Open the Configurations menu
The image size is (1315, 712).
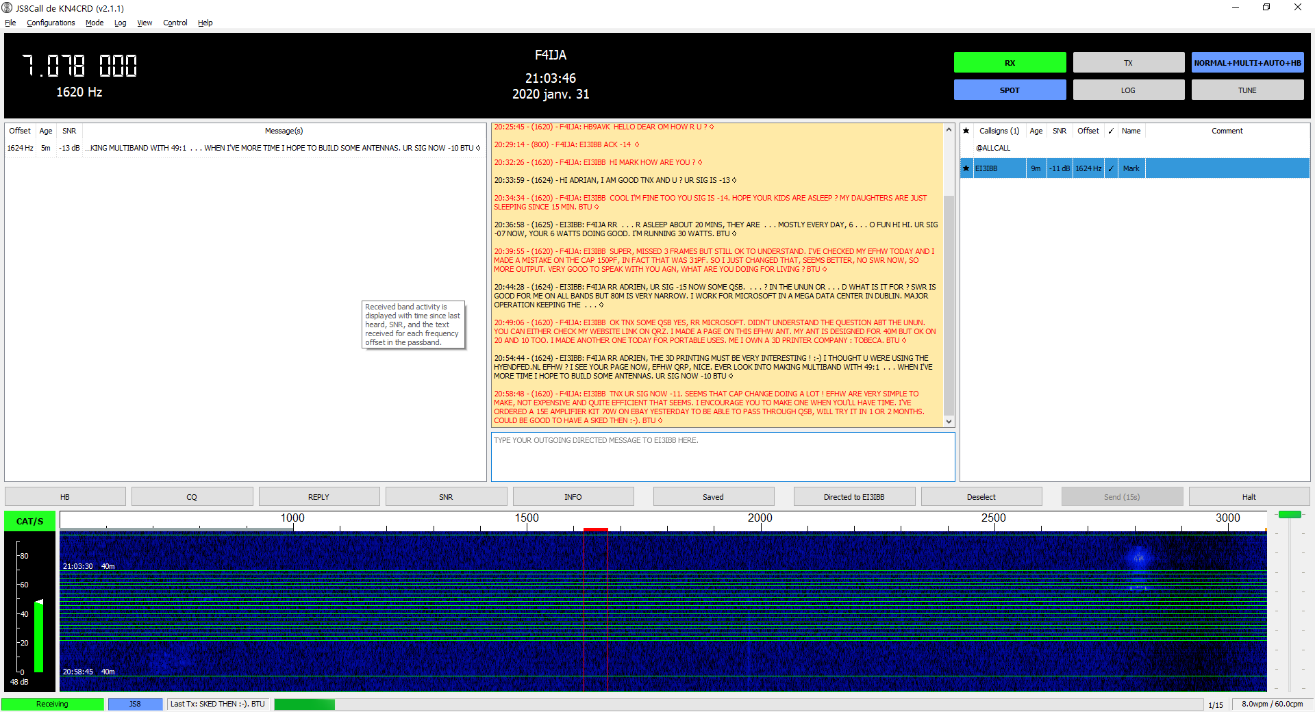51,23
